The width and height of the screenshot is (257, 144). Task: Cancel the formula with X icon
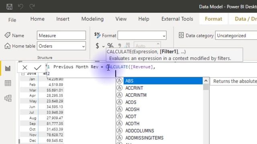tap(25, 68)
